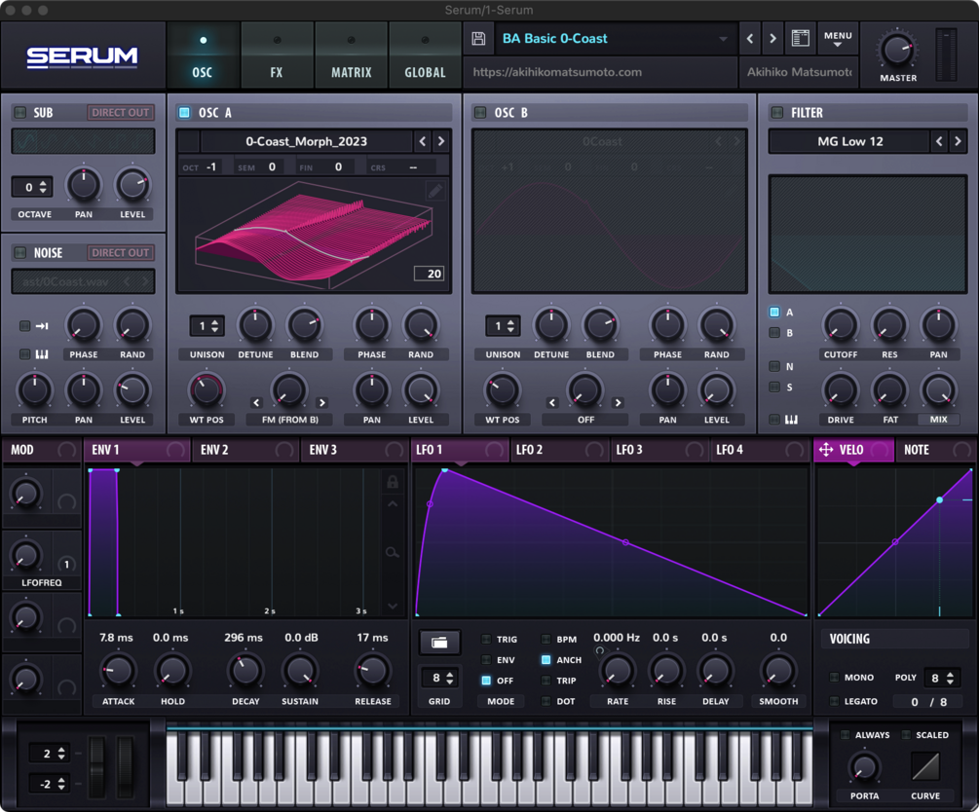Switch to the FX tab
Screen dimensions: 979x812
coord(277,56)
